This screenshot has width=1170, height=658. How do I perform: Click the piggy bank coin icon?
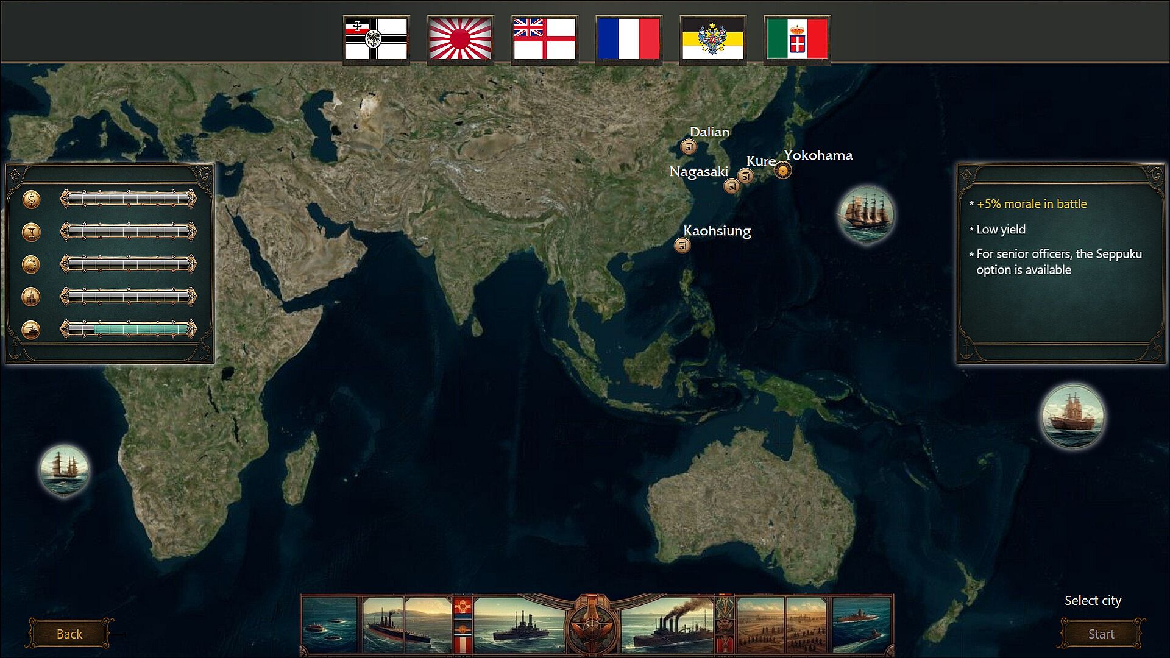(x=31, y=264)
